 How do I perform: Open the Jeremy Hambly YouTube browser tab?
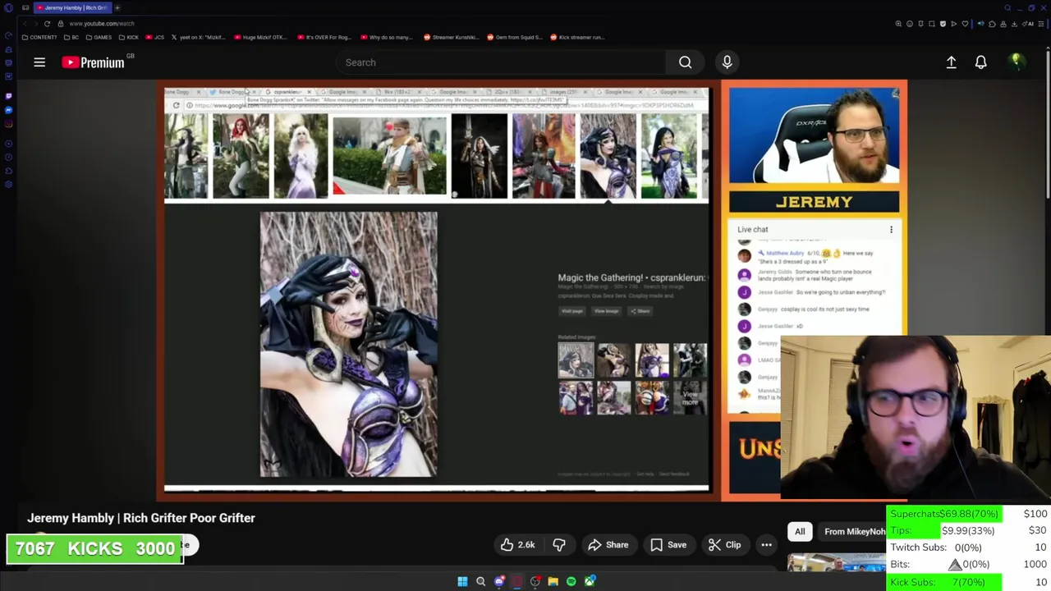[71, 7]
